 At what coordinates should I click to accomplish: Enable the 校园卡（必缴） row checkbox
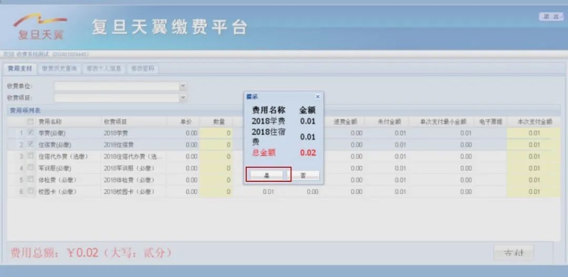[x=30, y=192]
